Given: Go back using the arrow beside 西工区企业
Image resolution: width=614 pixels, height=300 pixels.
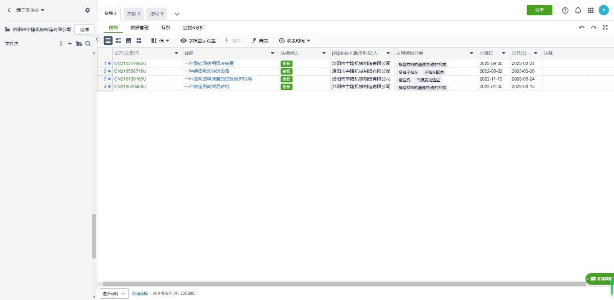Looking at the screenshot, I should click(9, 10).
